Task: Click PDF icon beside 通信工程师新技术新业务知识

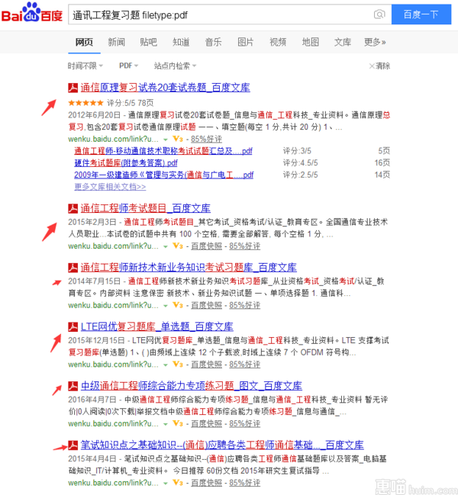Action: coord(73,268)
